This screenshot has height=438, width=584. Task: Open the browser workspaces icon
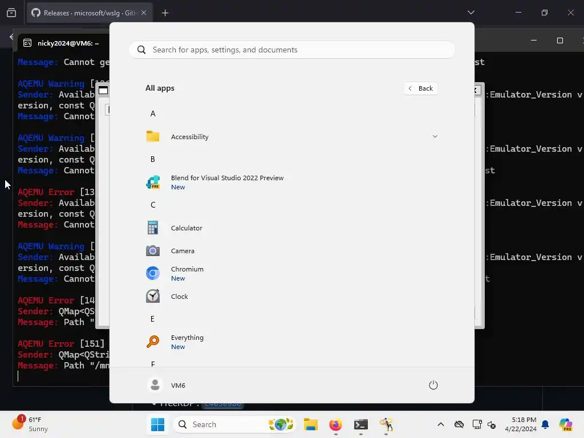(x=11, y=13)
